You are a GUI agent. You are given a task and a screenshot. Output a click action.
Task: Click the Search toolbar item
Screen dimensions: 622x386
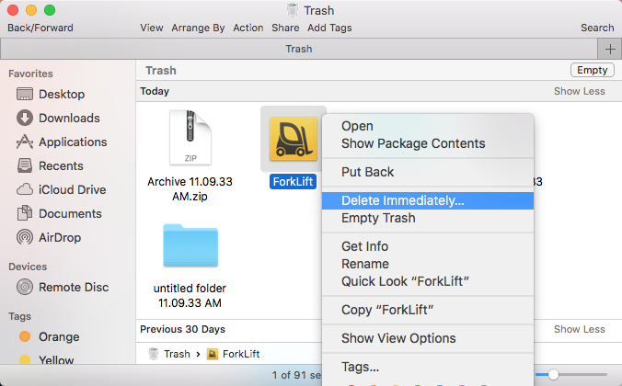tap(597, 28)
